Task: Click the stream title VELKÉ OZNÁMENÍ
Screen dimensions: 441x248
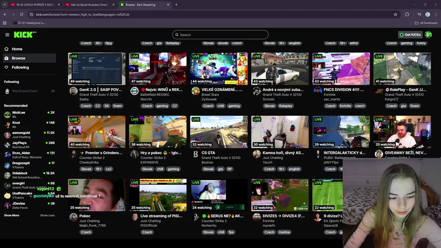Action: coord(222,90)
